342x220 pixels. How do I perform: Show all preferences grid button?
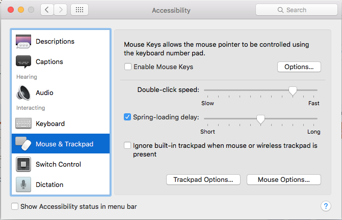coord(80,10)
